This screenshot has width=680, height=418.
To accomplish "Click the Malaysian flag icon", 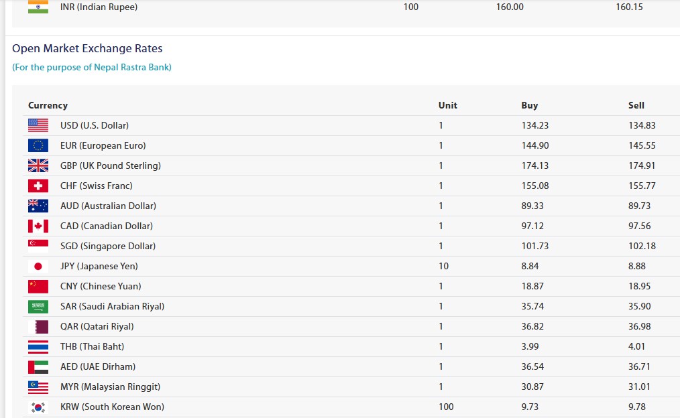I will click(38, 387).
